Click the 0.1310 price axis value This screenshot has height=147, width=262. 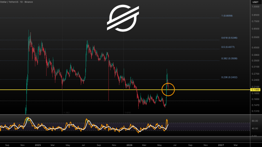pyautogui.click(x=255, y=111)
